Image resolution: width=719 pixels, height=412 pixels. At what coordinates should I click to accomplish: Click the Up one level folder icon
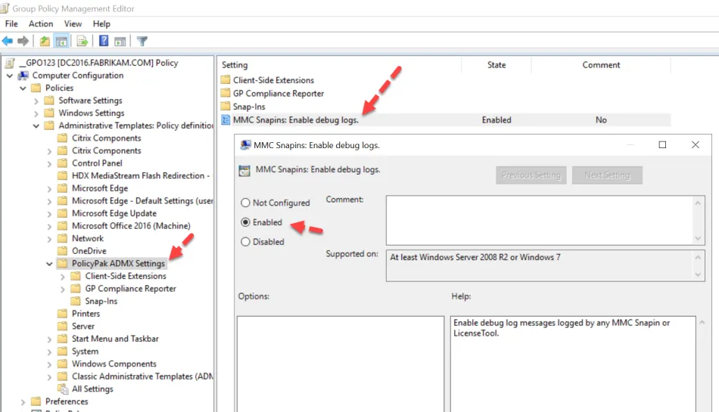click(x=45, y=41)
